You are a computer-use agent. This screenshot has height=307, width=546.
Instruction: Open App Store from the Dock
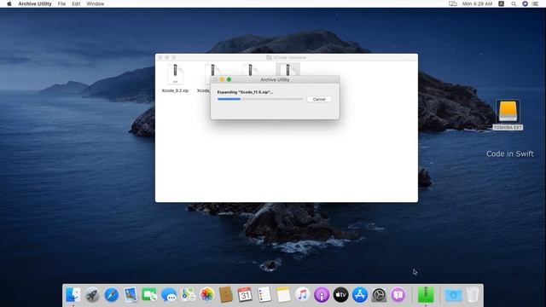pyautogui.click(x=360, y=295)
